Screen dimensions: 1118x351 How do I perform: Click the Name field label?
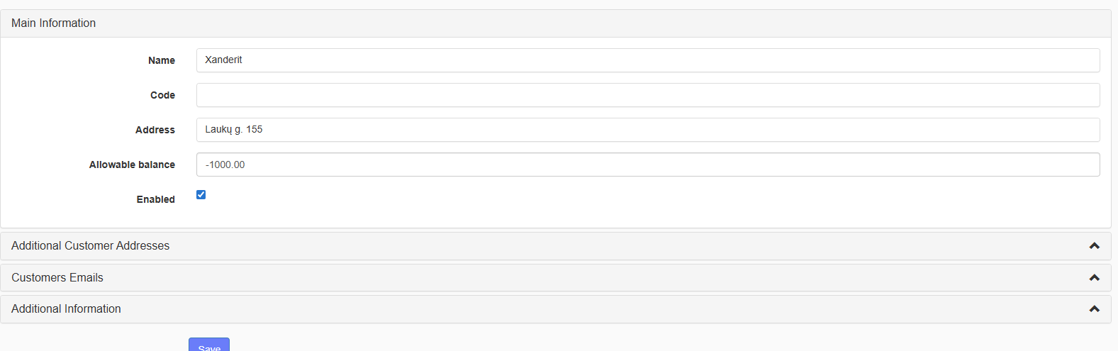point(161,60)
